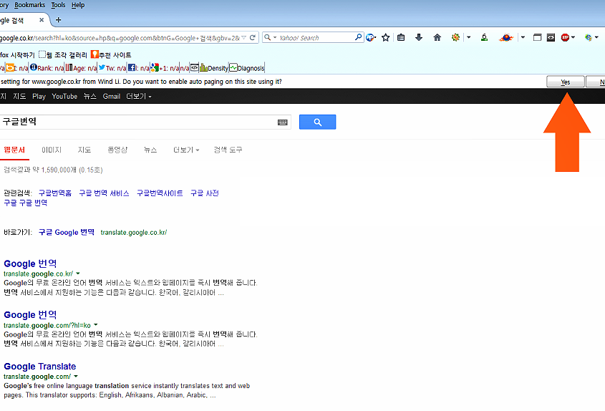Open the 웹 조각 갤러리 bookmark

click(x=63, y=55)
